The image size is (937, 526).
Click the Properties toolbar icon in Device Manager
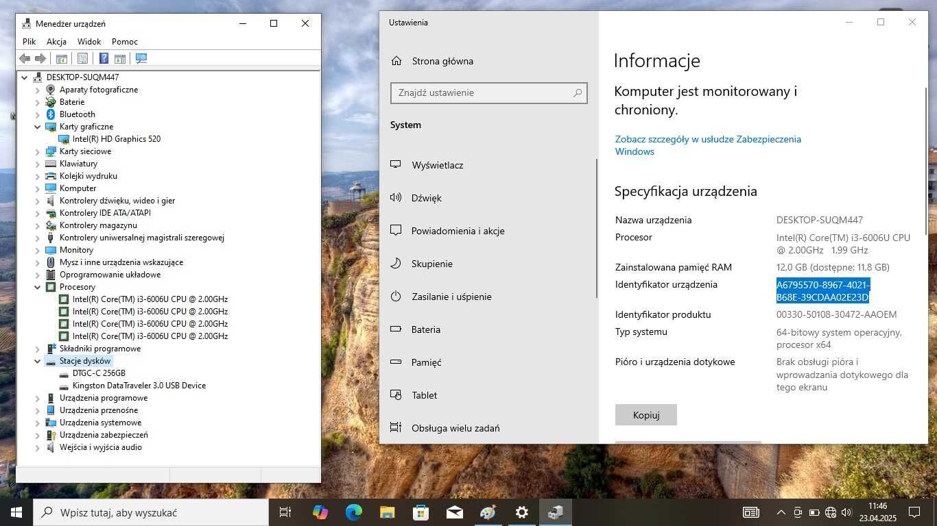(82, 59)
